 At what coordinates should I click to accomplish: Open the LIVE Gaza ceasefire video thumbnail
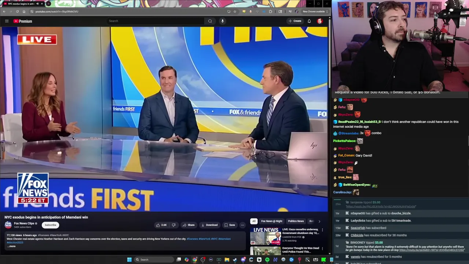coord(265,236)
